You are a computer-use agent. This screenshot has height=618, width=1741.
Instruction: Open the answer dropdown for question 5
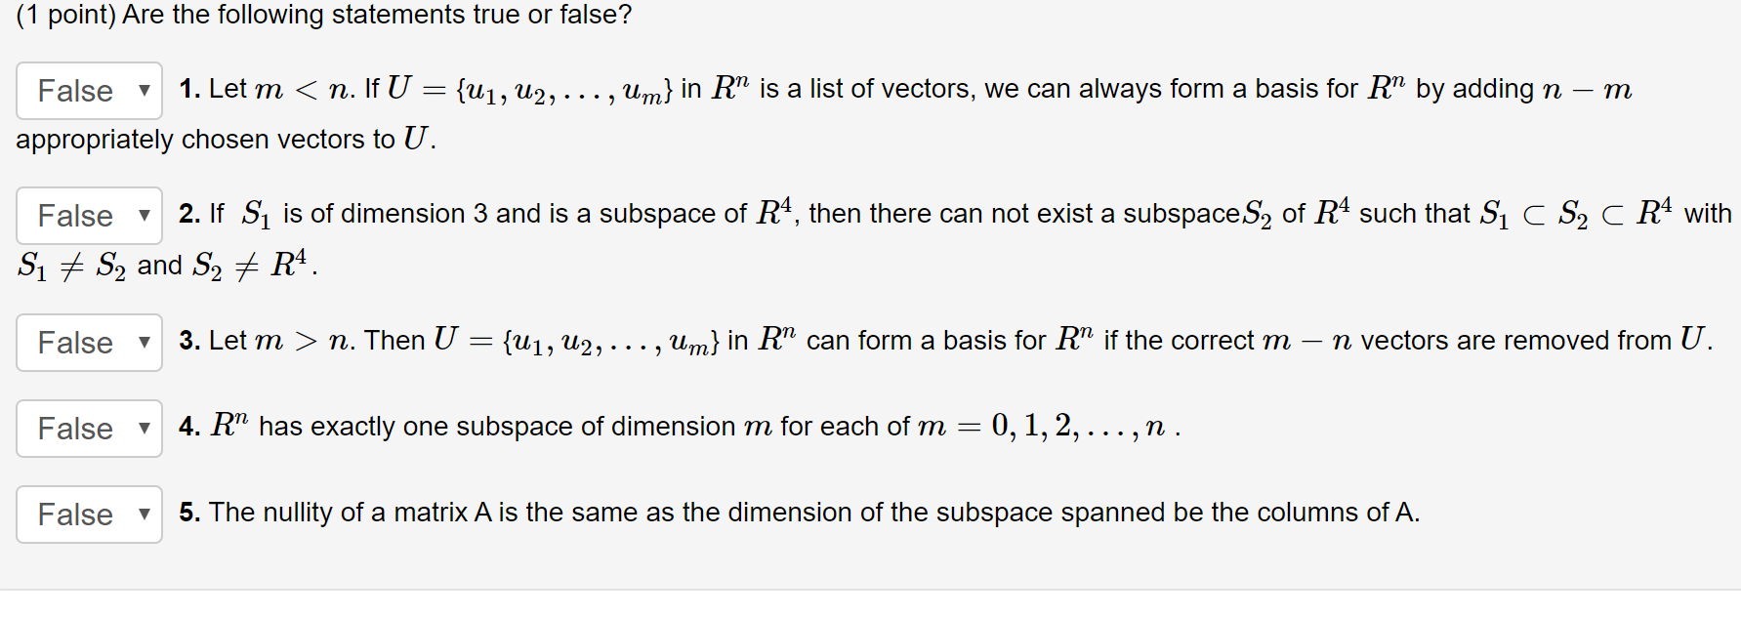click(88, 515)
